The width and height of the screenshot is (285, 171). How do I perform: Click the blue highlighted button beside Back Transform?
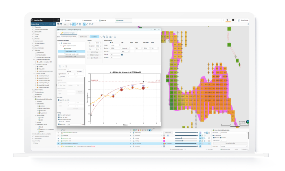(94, 37)
